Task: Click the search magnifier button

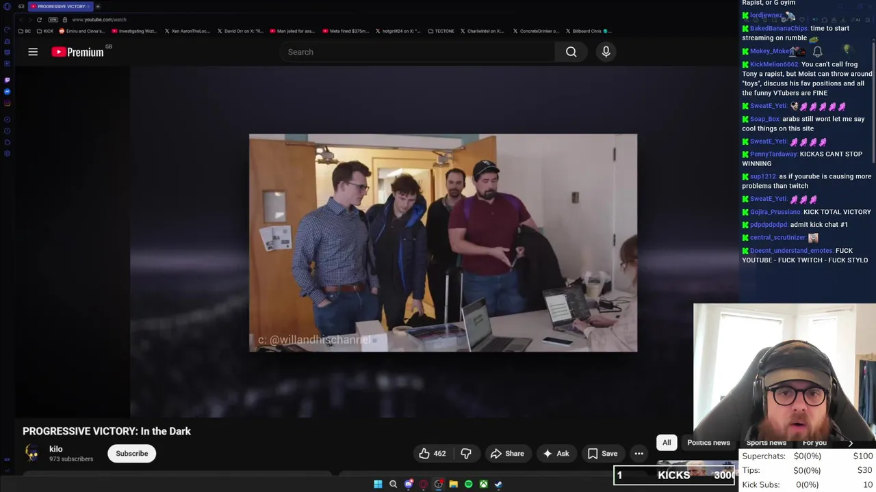Action: click(571, 52)
